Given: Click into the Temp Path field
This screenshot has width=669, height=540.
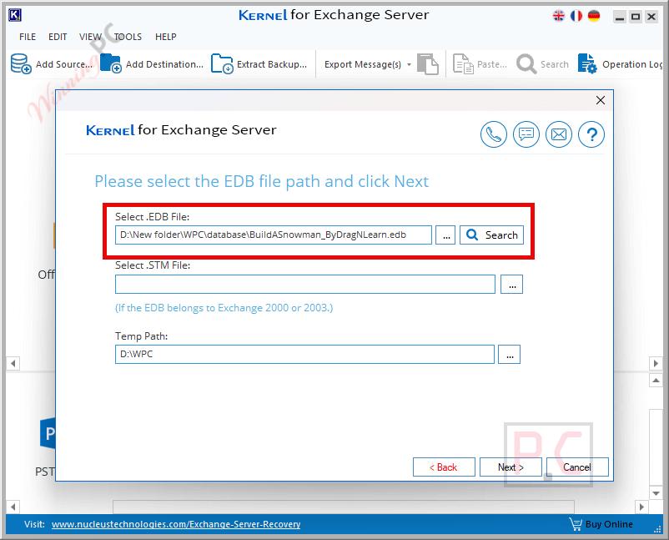Looking at the screenshot, I should (x=304, y=355).
